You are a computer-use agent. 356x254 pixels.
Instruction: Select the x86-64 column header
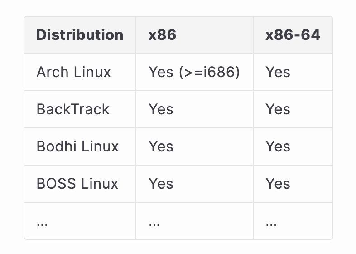pos(293,35)
